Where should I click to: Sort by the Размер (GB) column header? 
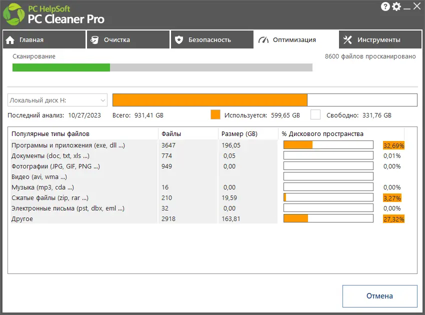point(248,133)
